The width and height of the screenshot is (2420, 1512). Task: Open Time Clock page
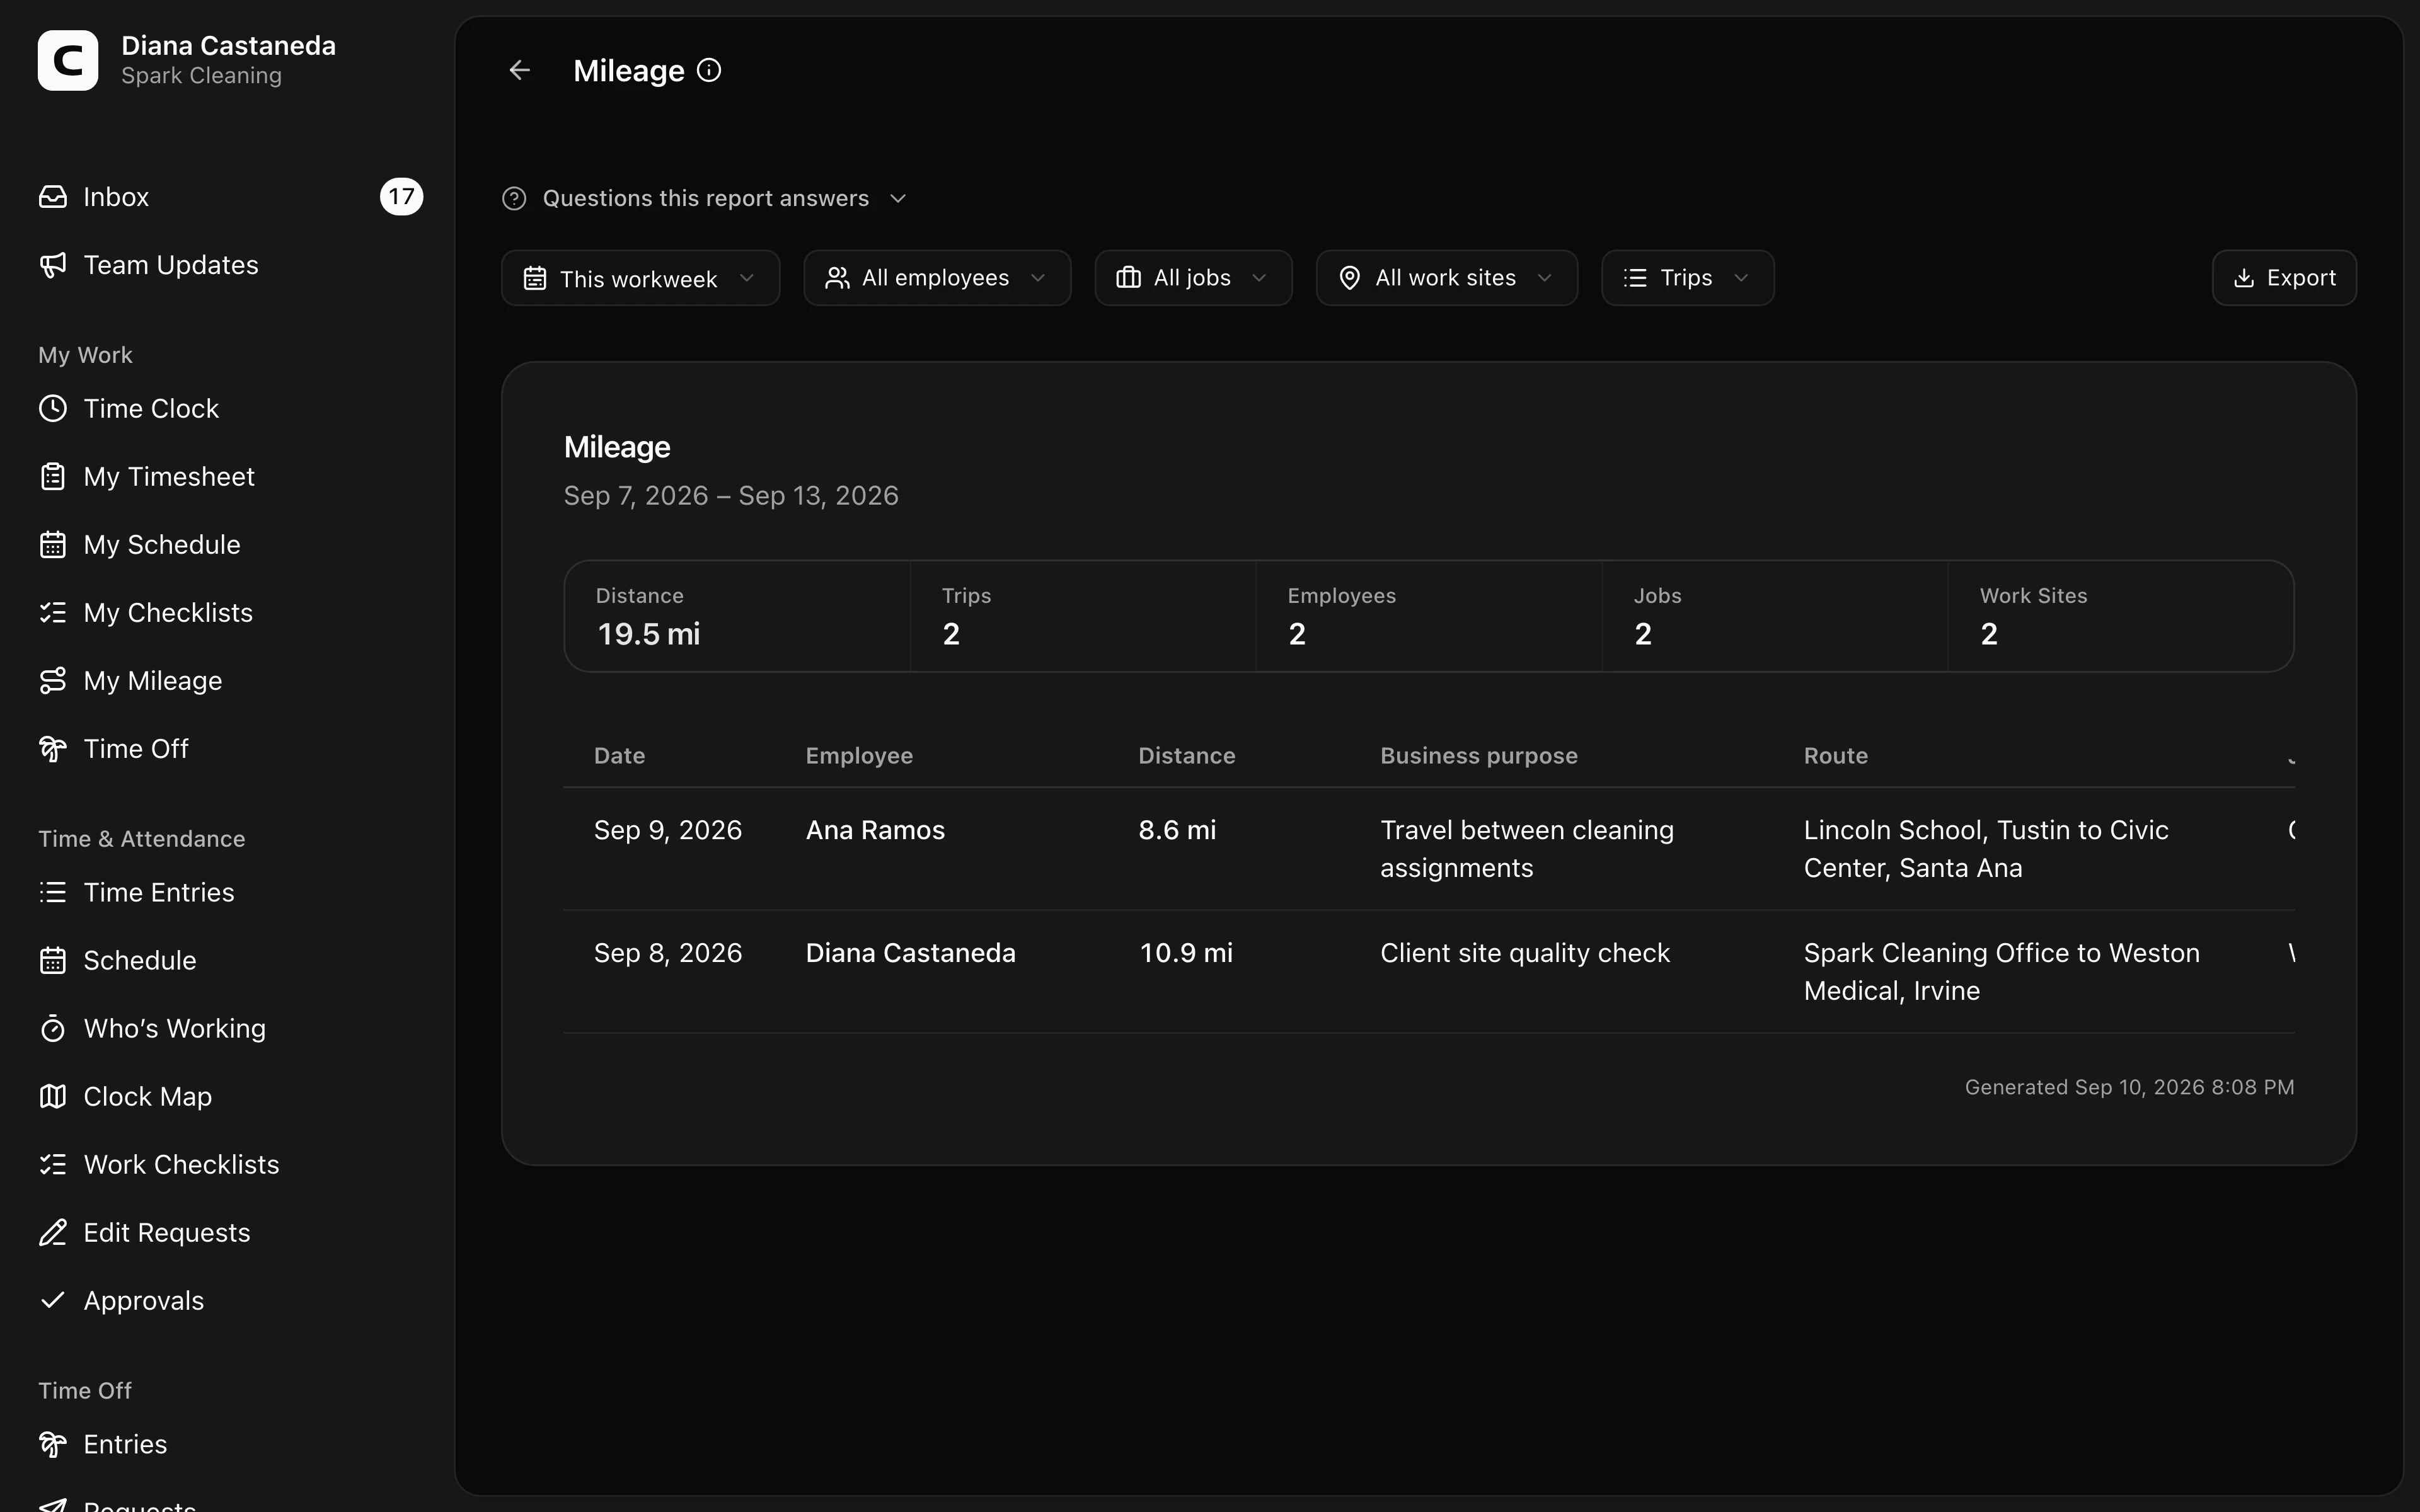click(x=230, y=409)
